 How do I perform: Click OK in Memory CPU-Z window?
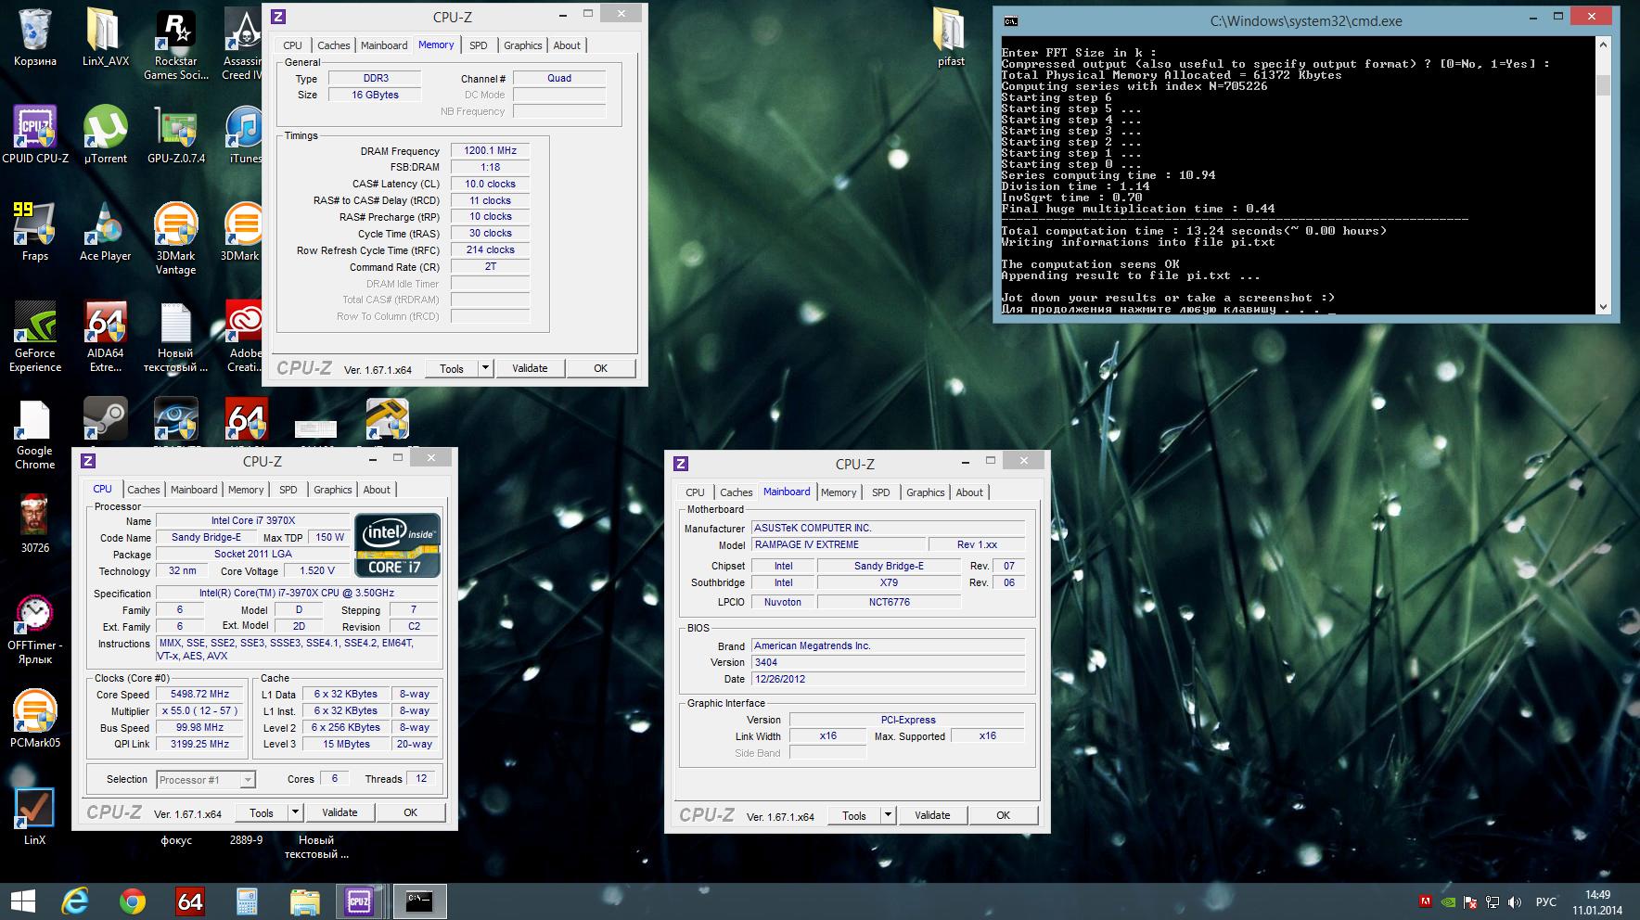[601, 368]
